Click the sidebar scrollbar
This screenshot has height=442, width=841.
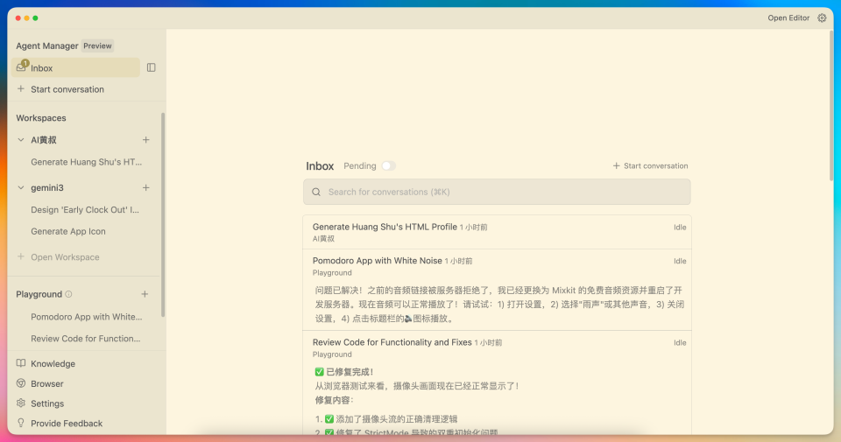point(163,214)
